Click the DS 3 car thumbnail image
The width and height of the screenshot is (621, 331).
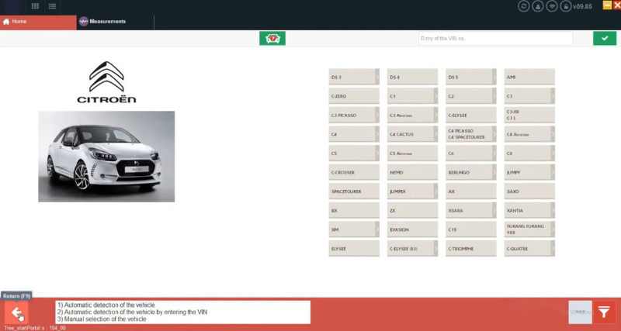[x=106, y=157]
